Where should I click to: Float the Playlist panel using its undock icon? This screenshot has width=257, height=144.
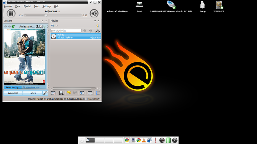point(95,21)
